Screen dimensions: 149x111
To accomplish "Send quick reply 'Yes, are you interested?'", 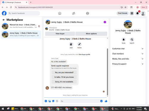I will (64, 73).
